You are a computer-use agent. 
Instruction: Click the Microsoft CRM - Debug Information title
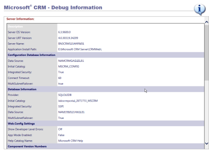(x=53, y=7)
